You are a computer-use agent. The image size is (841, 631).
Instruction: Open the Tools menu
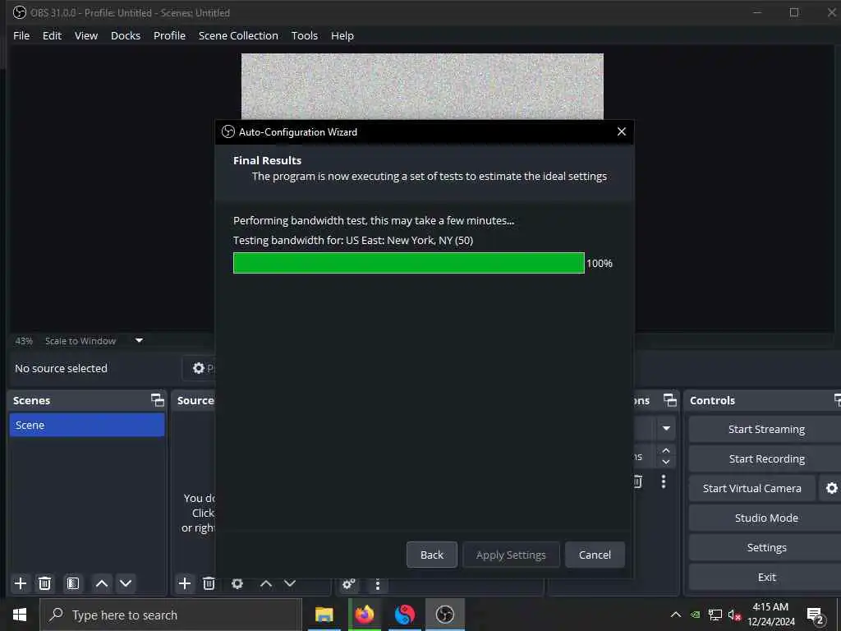click(304, 35)
